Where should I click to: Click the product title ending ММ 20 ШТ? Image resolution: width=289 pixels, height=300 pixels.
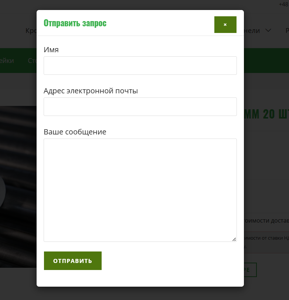pyautogui.click(x=266, y=114)
